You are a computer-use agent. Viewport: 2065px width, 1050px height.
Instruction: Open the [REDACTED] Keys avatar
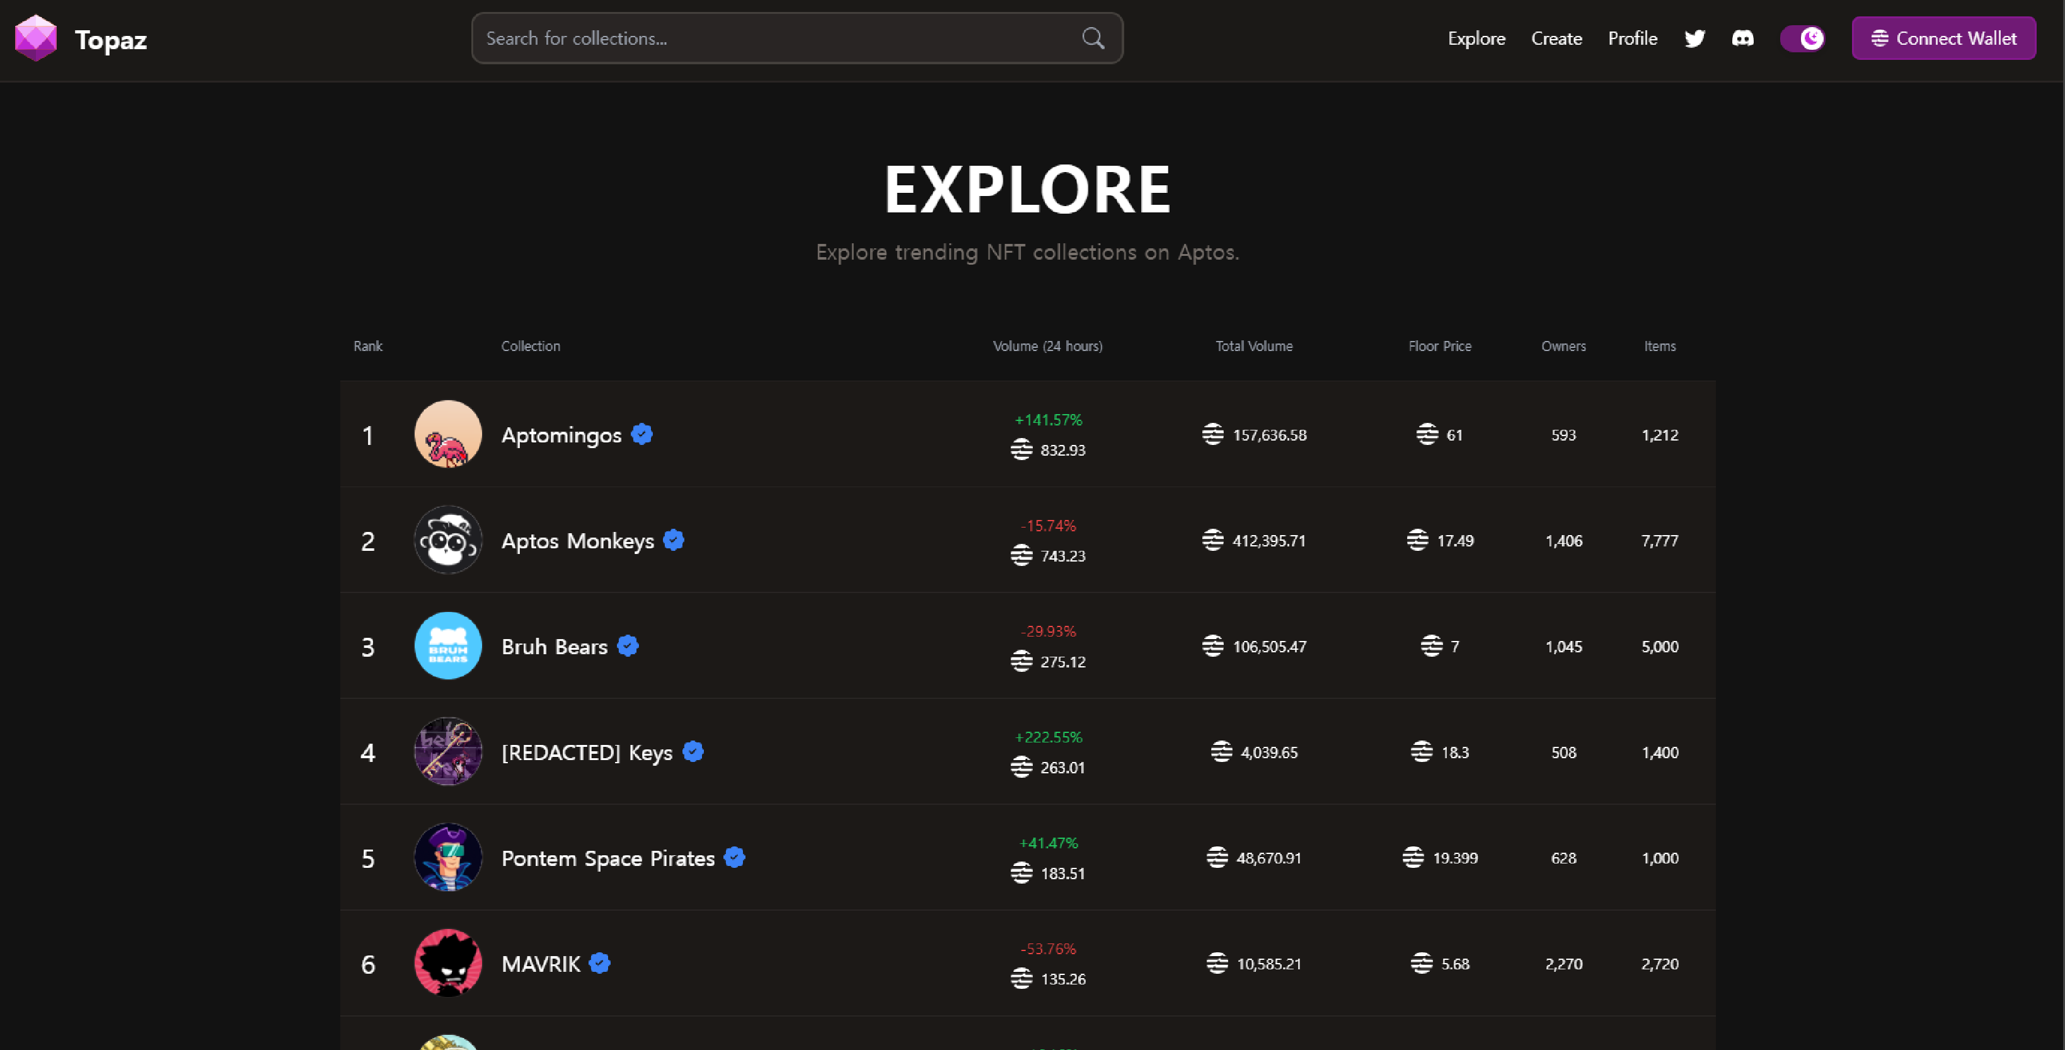[x=447, y=752]
